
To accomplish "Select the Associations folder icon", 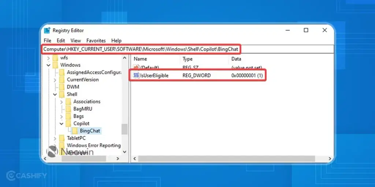I will click(68, 102).
